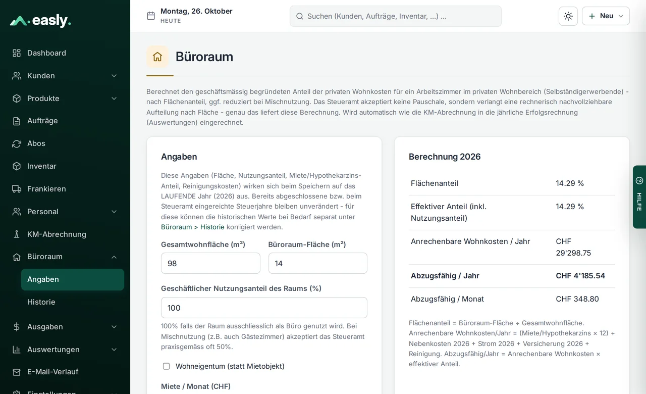This screenshot has height=394, width=646.
Task: Open the Hilfe side tab
Action: pos(639,197)
